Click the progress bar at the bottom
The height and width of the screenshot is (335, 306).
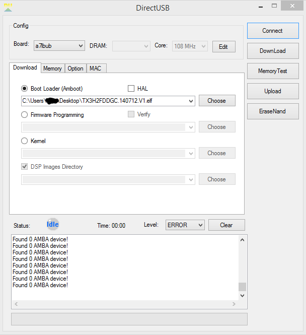[129, 319]
